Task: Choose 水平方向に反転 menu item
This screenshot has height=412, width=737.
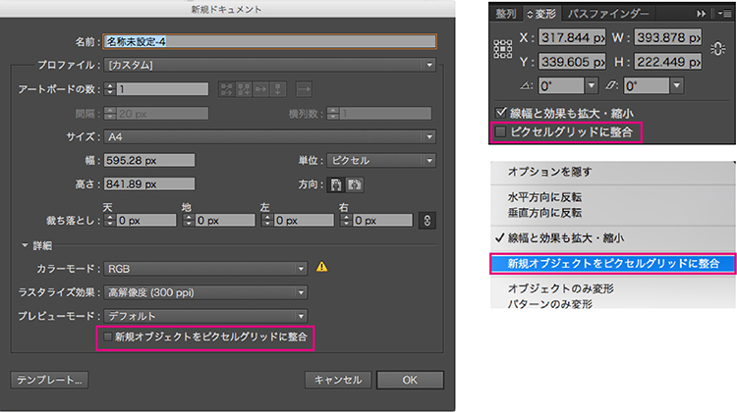Action: coord(612,197)
